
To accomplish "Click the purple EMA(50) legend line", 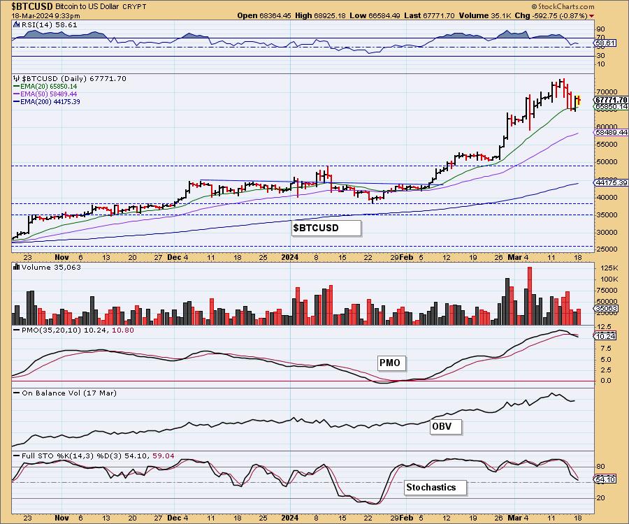I will click(17, 94).
